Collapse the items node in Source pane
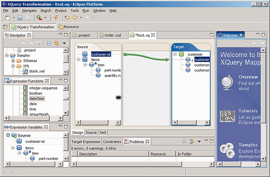The image size is (270, 177). [x=78, y=60]
